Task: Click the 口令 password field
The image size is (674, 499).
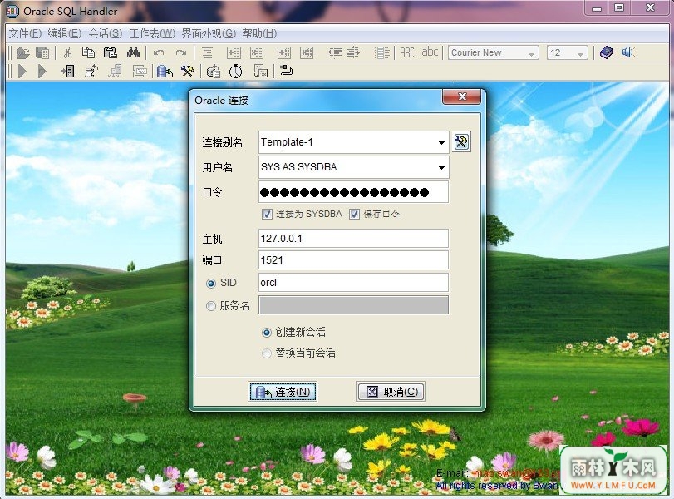Action: point(353,192)
